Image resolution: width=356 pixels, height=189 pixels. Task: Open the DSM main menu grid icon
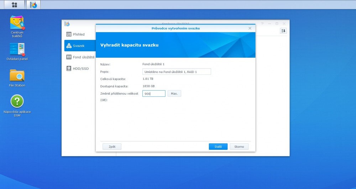[14, 5]
